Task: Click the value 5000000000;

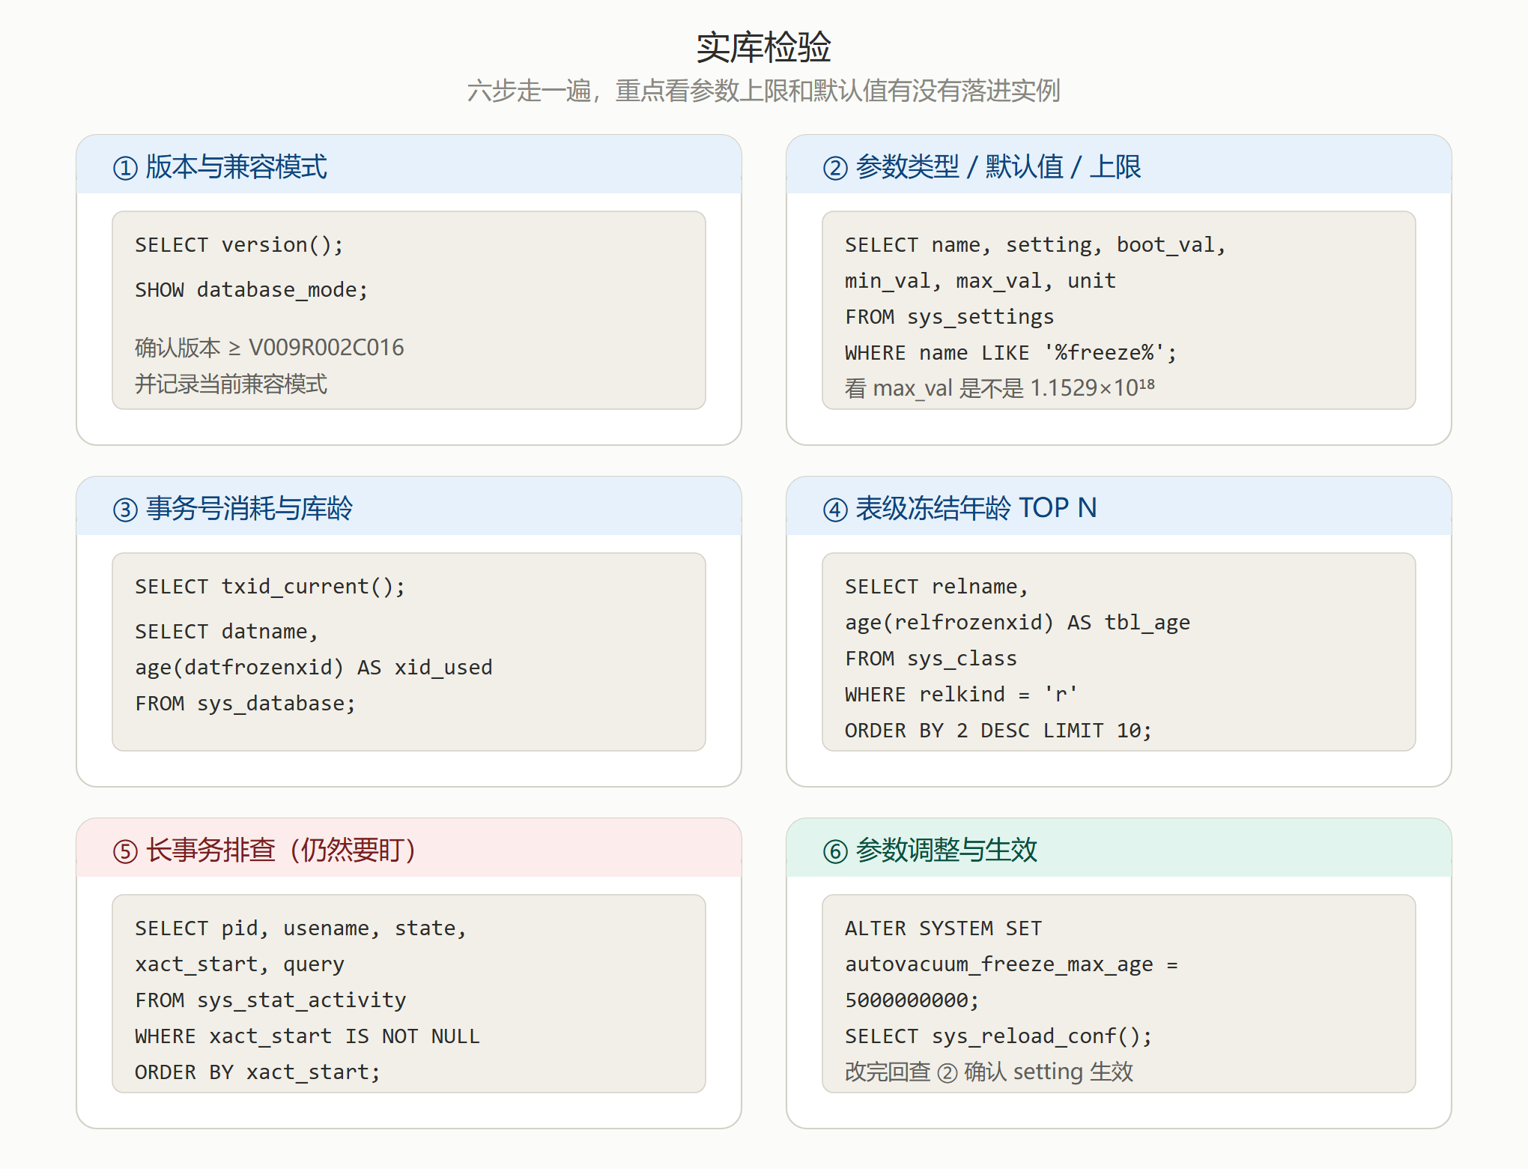Action: [x=912, y=1000]
